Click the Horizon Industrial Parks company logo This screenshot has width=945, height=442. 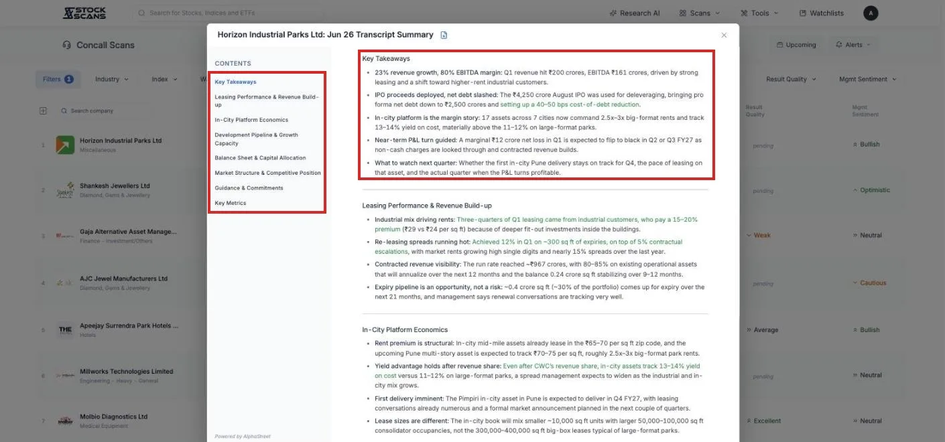[x=65, y=145]
